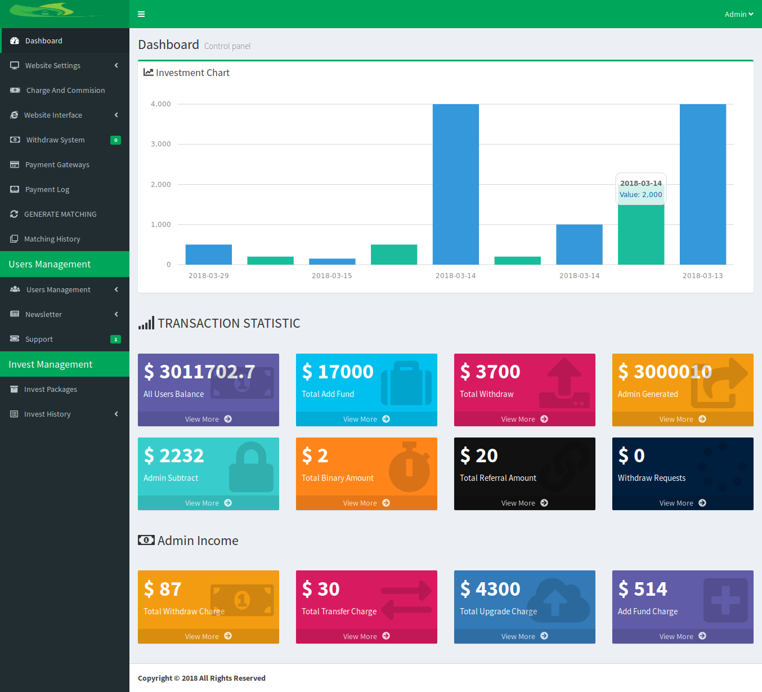Click the Invest Packages archive icon
762x692 pixels.
point(14,389)
